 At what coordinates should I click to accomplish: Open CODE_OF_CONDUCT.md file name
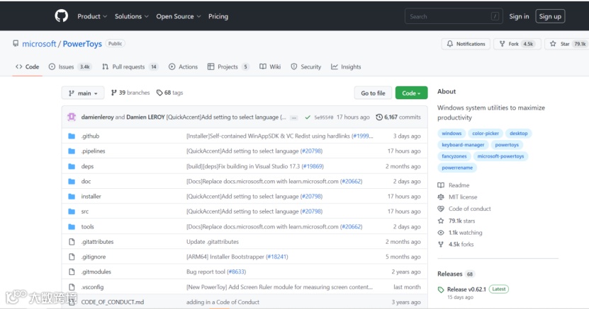click(x=112, y=302)
